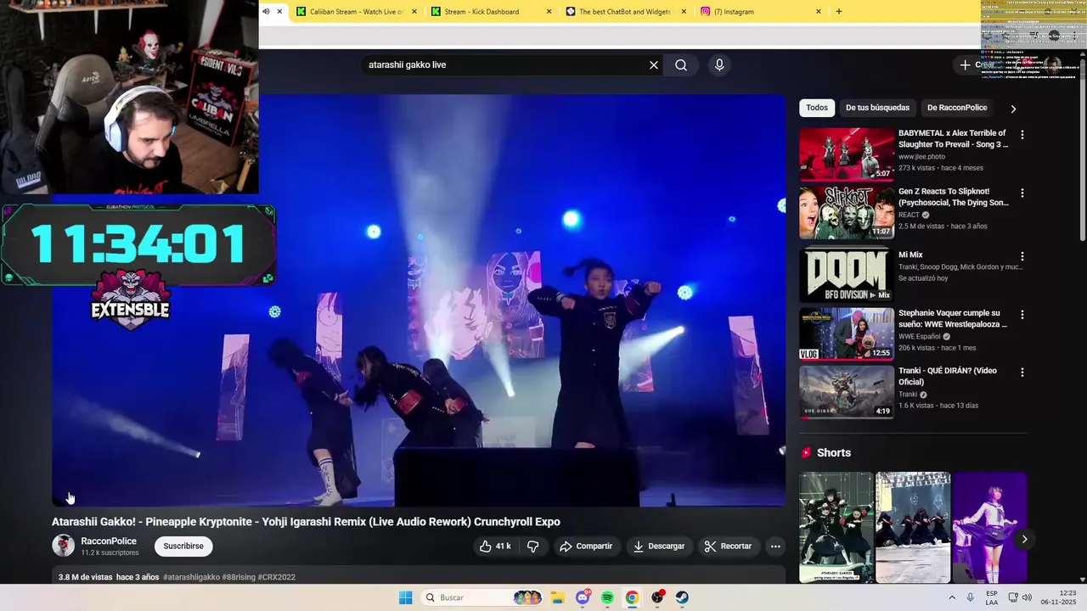
Task: Open Gen Z Reacts To Slipknot thumbnail
Action: [x=847, y=213]
